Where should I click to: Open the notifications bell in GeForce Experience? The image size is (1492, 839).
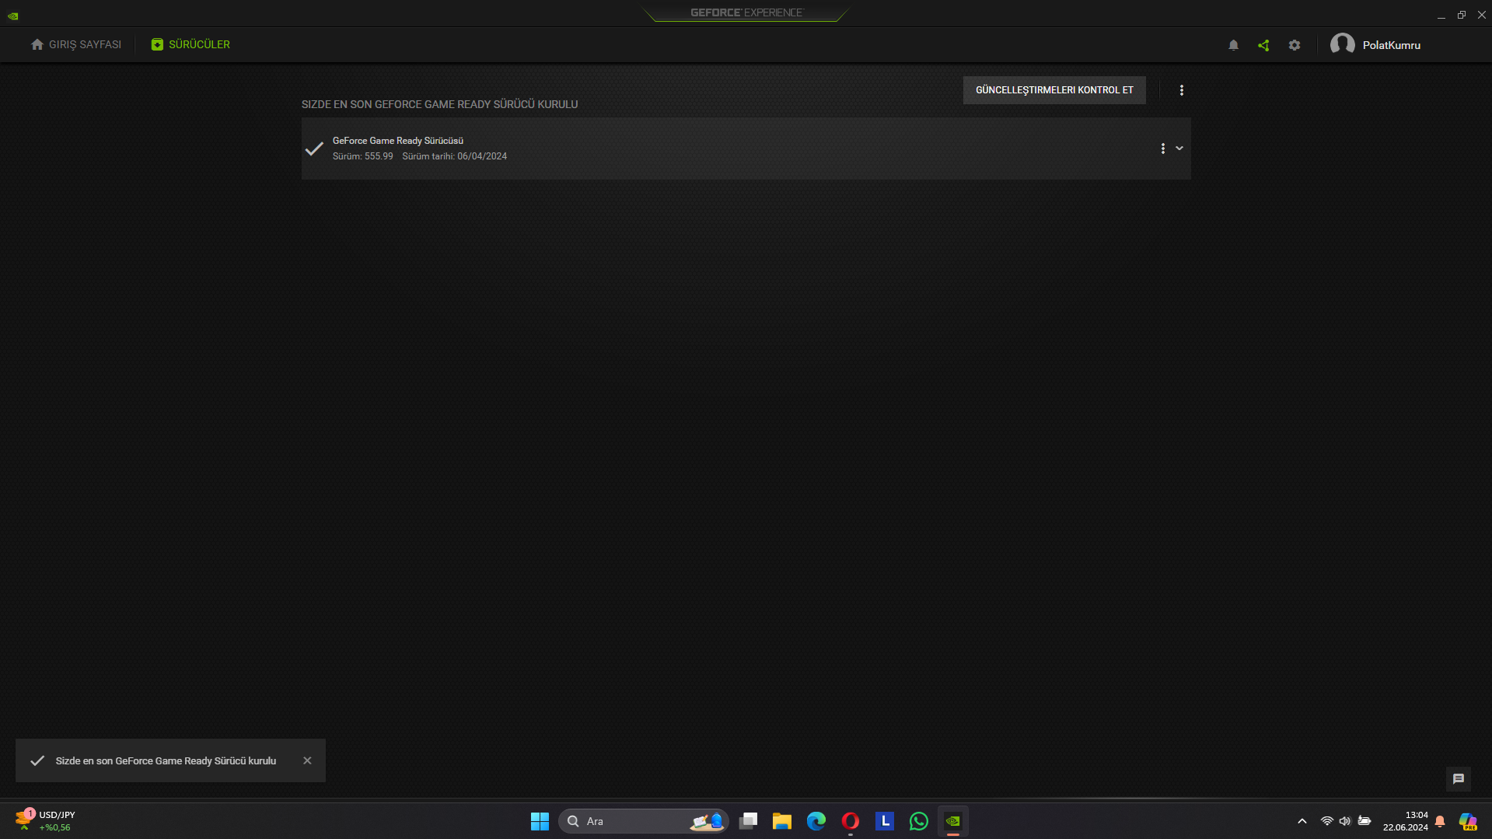1233,45
